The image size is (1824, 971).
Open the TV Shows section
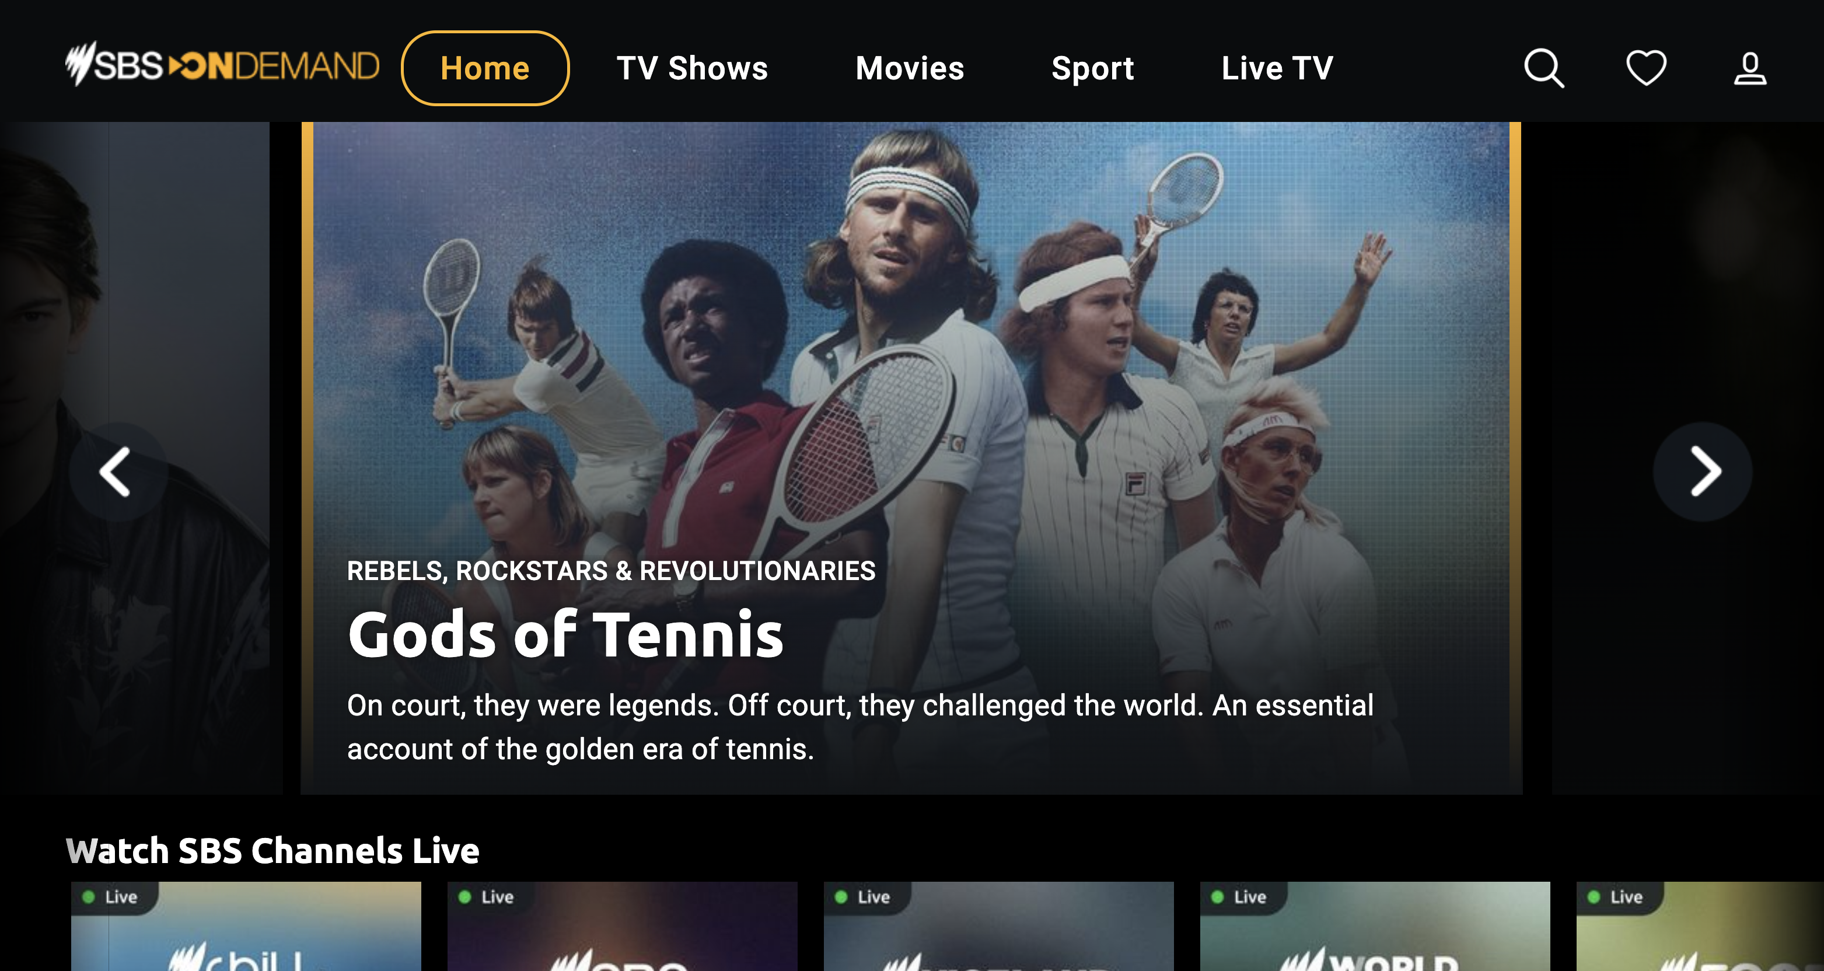click(x=692, y=68)
